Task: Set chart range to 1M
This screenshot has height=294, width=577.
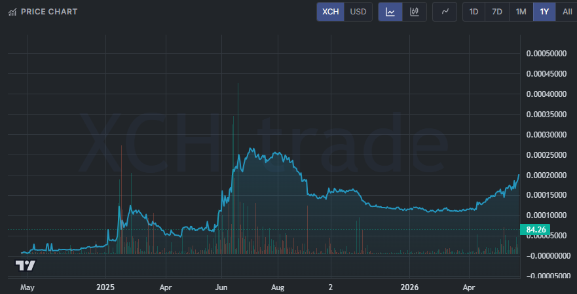Action: [521, 12]
